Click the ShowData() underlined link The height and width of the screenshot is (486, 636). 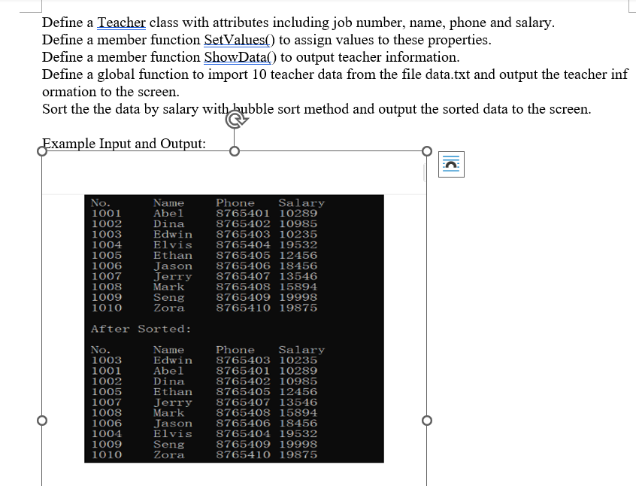pyautogui.click(x=238, y=56)
